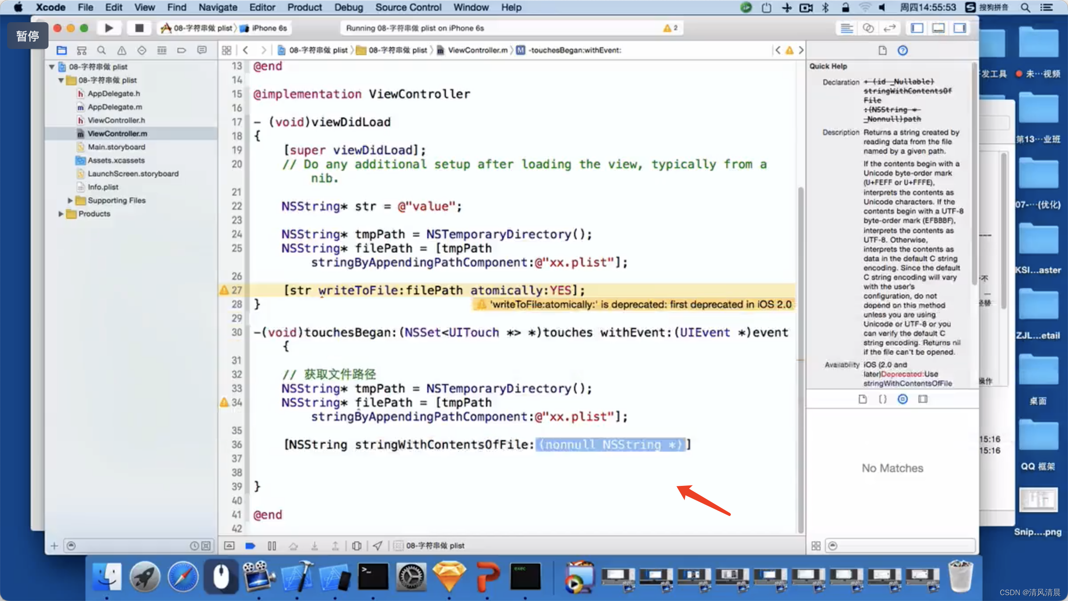Open Main.storyboard file

pyautogui.click(x=116, y=147)
